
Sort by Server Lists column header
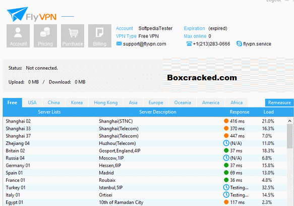[49, 112]
